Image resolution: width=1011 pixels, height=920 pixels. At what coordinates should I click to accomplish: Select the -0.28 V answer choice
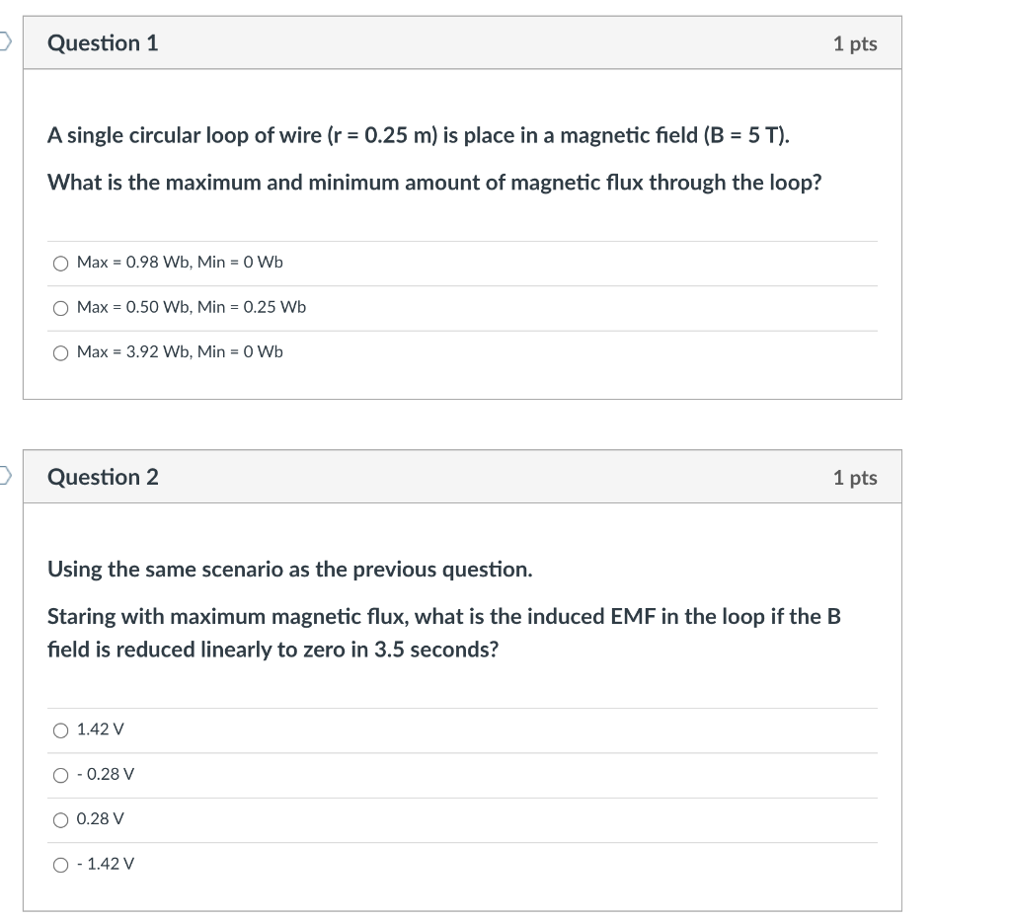[60, 775]
